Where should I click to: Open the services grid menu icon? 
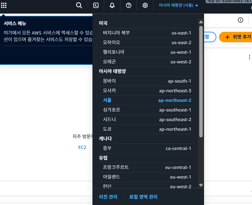4,5
